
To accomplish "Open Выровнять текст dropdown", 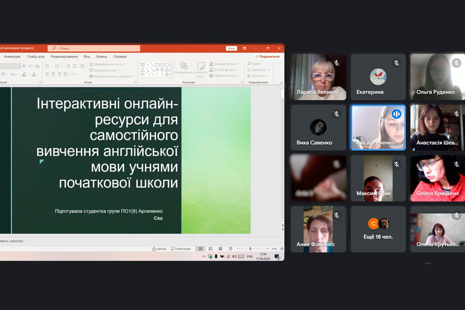I will click(105, 70).
